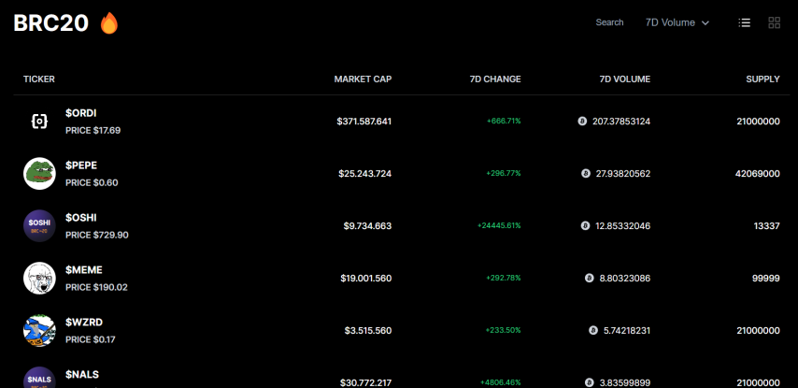Click the $NALS token logo icon
798x388 pixels.
(39, 378)
